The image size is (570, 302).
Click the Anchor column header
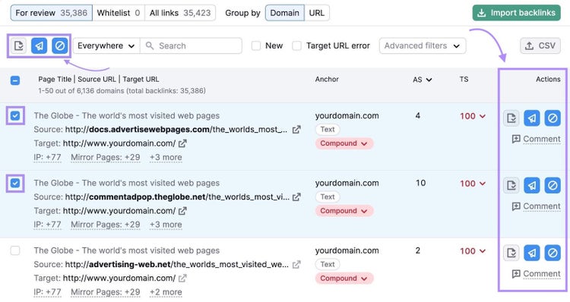pos(327,79)
